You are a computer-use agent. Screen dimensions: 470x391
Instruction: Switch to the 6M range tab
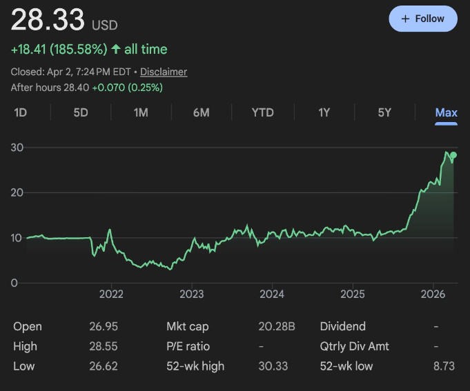(201, 112)
